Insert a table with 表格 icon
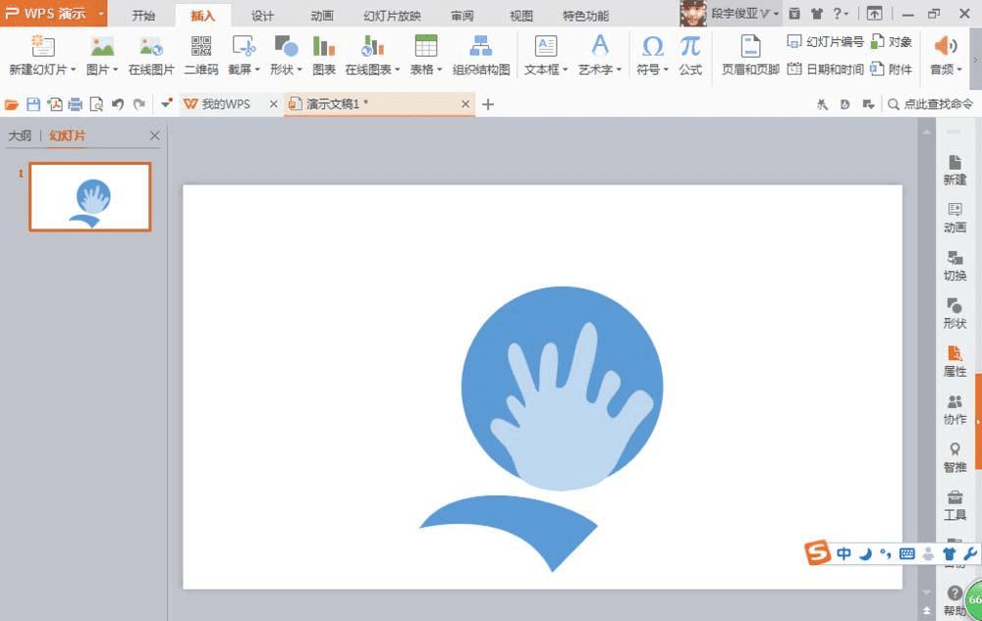 426,46
